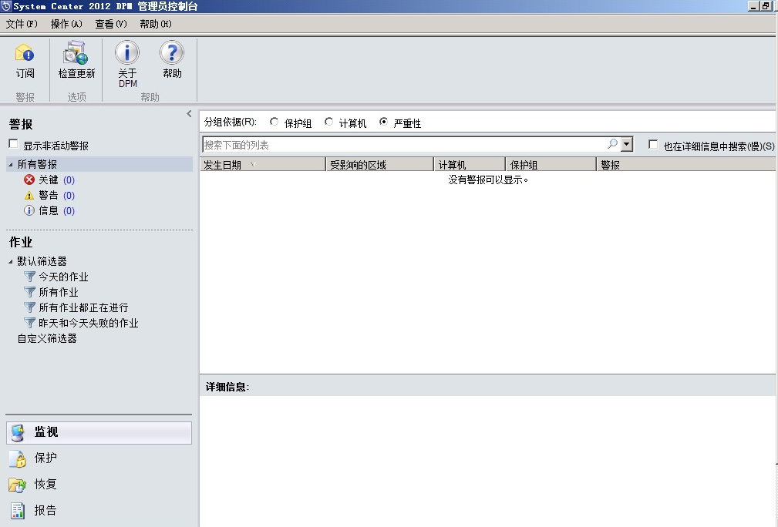The width and height of the screenshot is (778, 527).
Task: Click the DPM console title bar icon
Action: coord(6,6)
